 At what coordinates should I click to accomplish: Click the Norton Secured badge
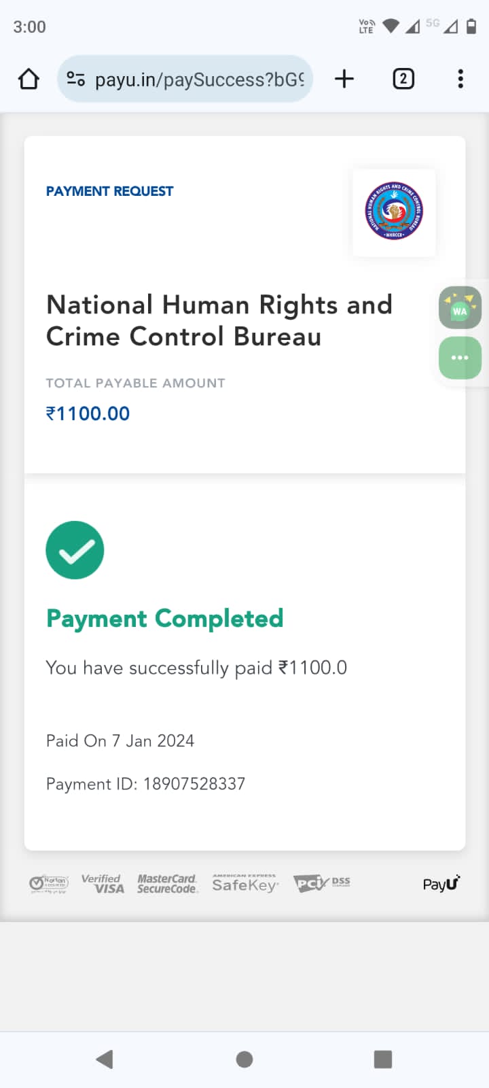(49, 883)
